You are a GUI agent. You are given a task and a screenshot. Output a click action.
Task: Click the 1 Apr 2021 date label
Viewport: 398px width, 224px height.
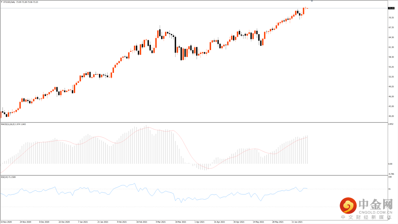tap(199, 222)
